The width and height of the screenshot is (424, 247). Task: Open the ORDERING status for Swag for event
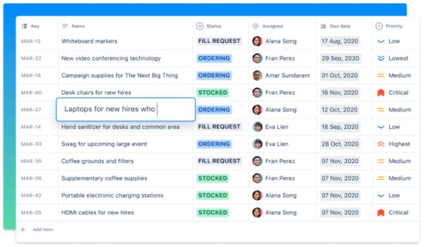coord(214,144)
